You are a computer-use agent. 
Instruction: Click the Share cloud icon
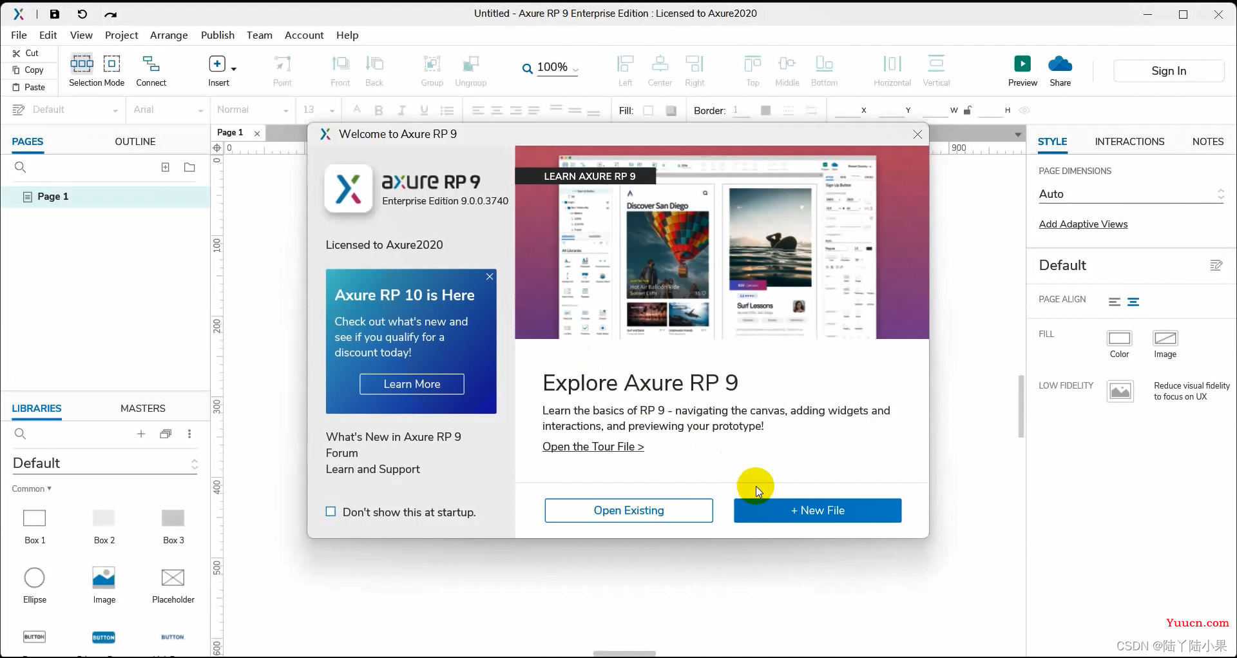click(1060, 63)
